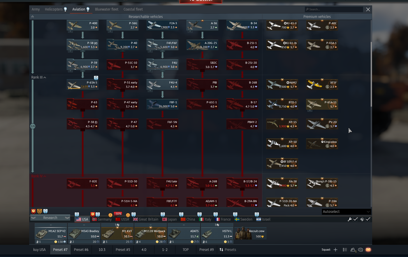The image size is (408, 257).
Task: Open the Presets menu
Action: coord(228,250)
